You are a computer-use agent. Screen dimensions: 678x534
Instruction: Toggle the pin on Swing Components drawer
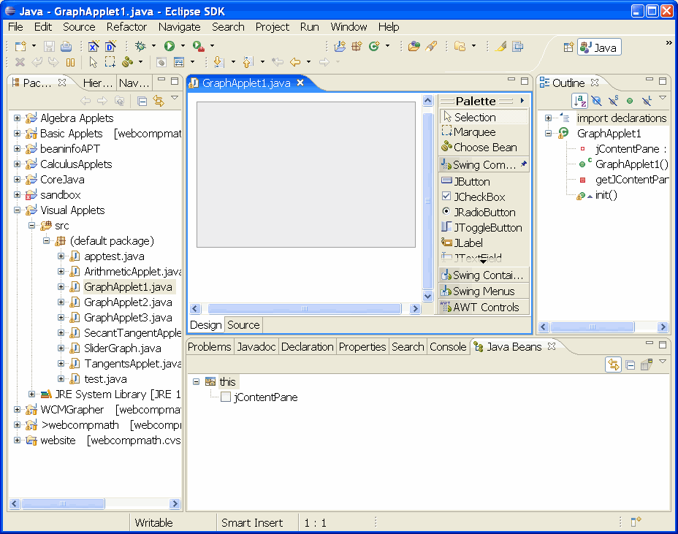524,164
